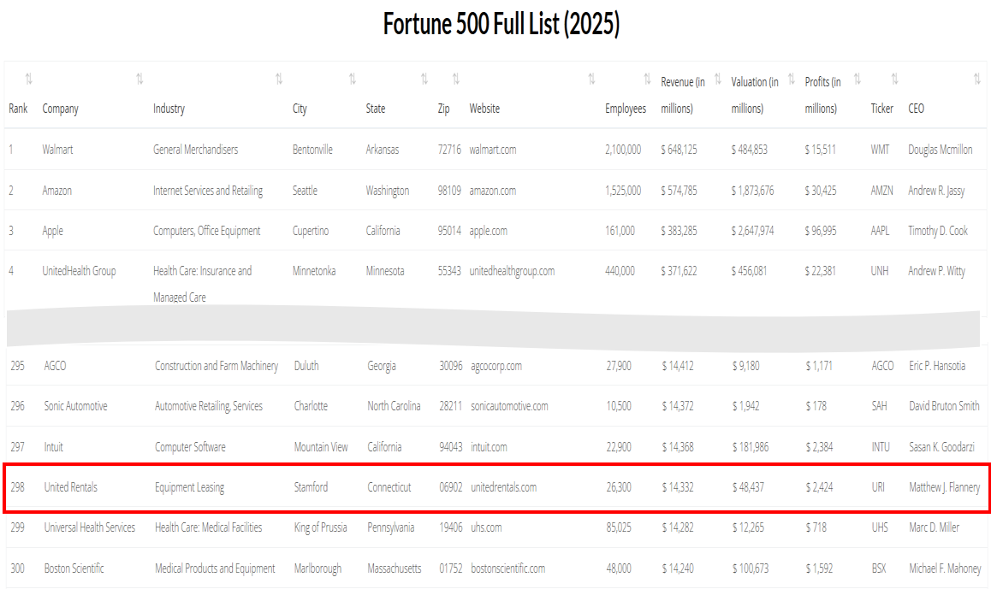Select Profits (in millions) header
This screenshot has height=589, width=991.
823,96
